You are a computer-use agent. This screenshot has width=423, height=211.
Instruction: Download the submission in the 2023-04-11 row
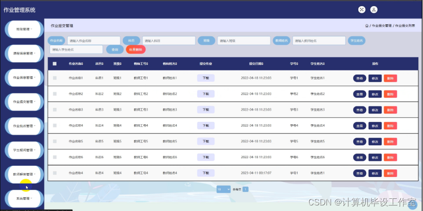coord(206,173)
